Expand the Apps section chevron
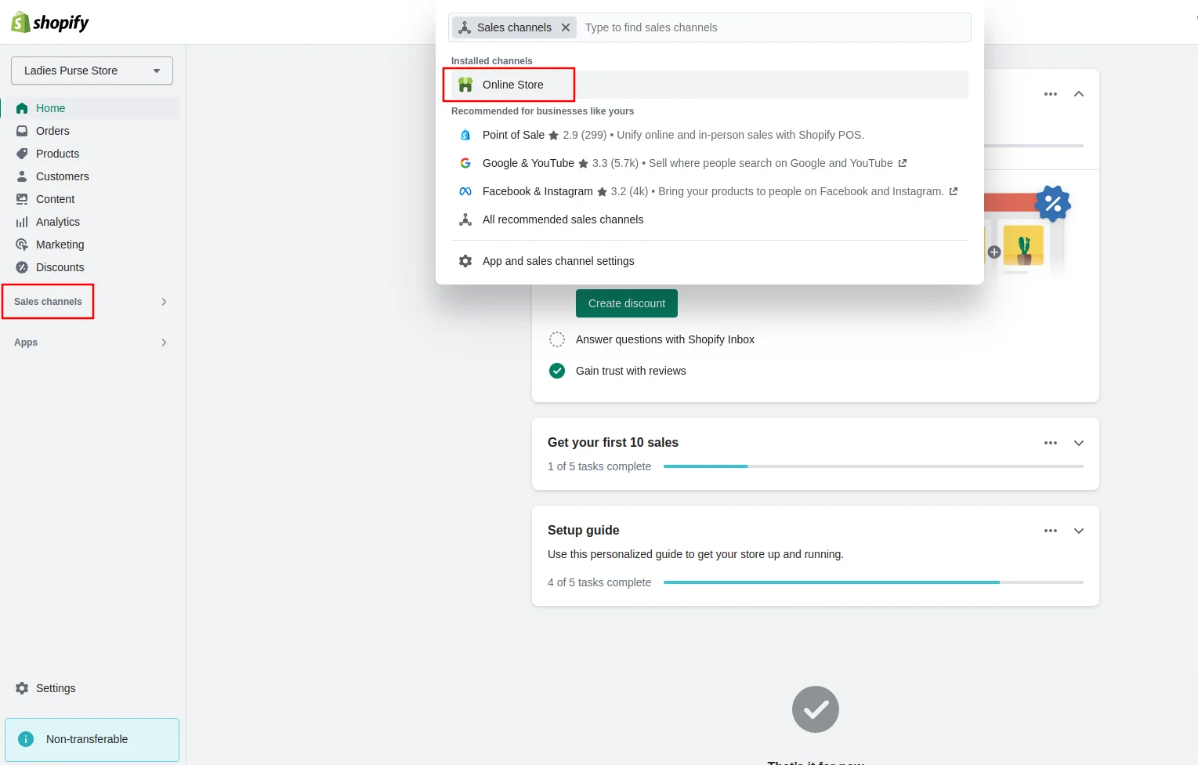 [164, 343]
